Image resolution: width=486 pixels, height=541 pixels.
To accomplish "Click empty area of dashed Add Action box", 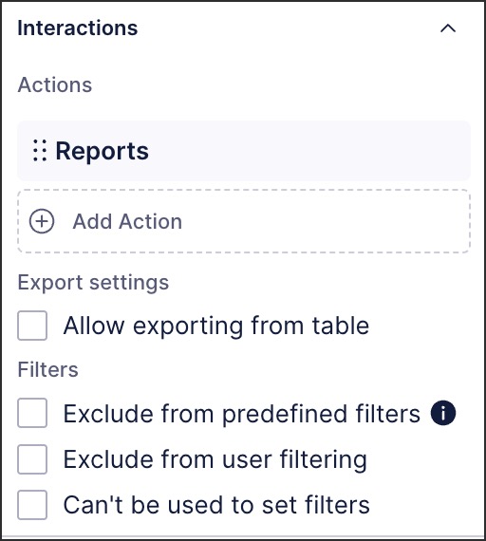I will 325,221.
